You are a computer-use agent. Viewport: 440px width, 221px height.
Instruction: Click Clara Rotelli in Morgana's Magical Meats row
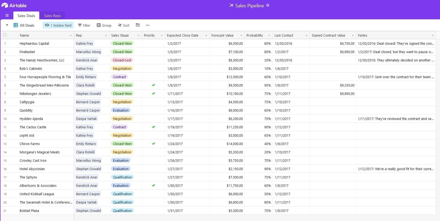[85, 152]
